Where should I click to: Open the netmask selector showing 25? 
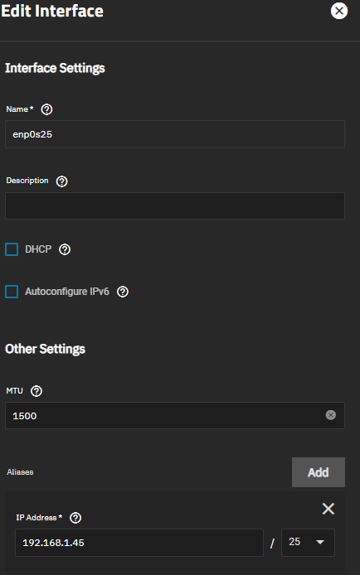coord(308,543)
